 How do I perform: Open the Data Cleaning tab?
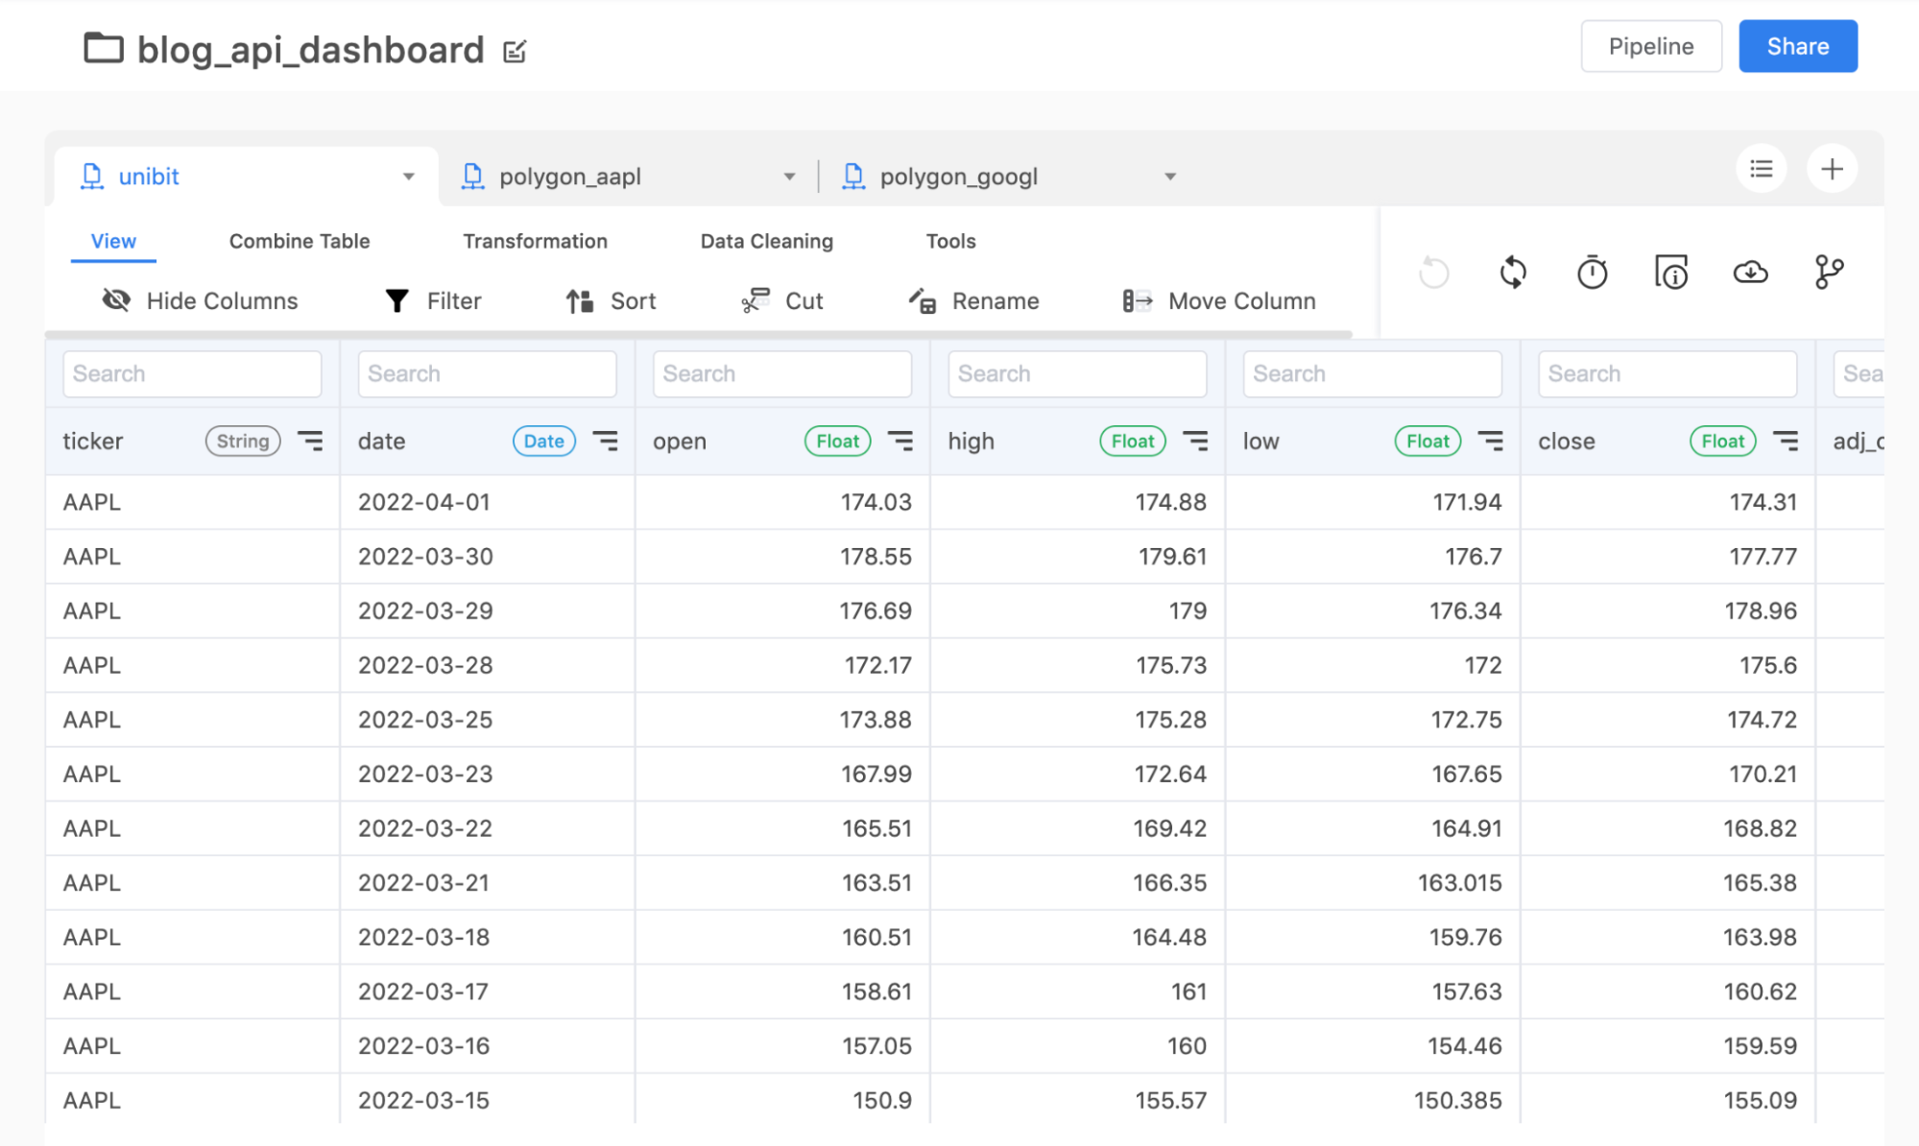766,241
